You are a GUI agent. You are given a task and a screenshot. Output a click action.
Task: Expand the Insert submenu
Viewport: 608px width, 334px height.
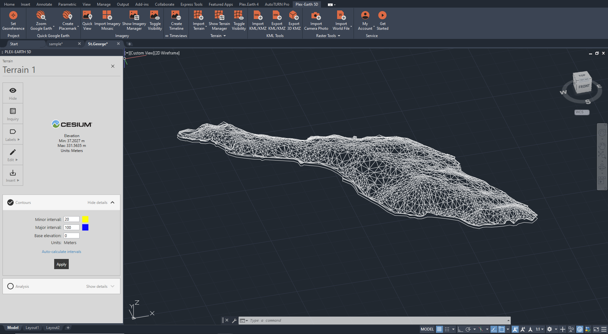pyautogui.click(x=13, y=176)
